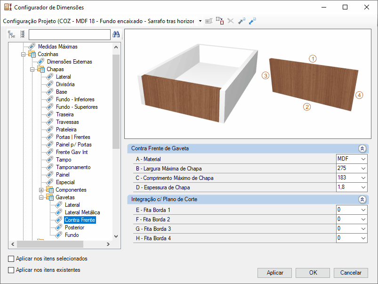Image resolution: width=378 pixels, height=284 pixels.
Task: Click the binoculars search icon
Action: click(116, 34)
